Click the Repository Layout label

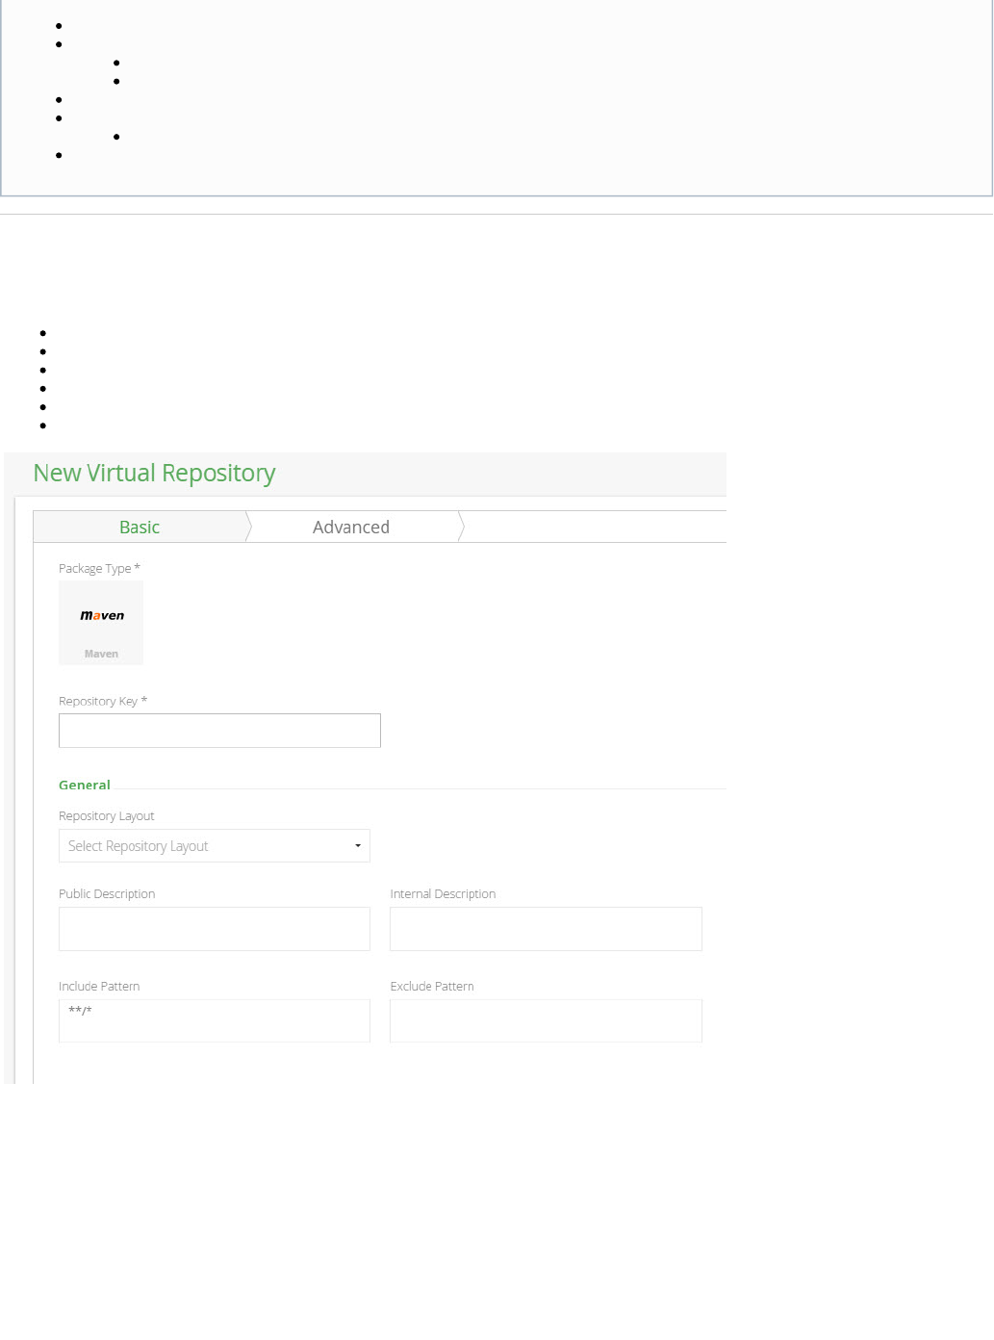point(107,816)
